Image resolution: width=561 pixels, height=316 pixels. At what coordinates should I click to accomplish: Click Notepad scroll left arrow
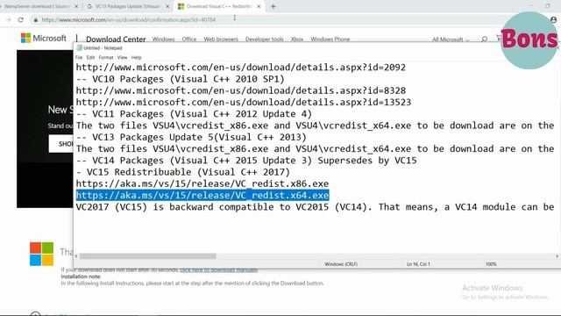[x=76, y=256]
